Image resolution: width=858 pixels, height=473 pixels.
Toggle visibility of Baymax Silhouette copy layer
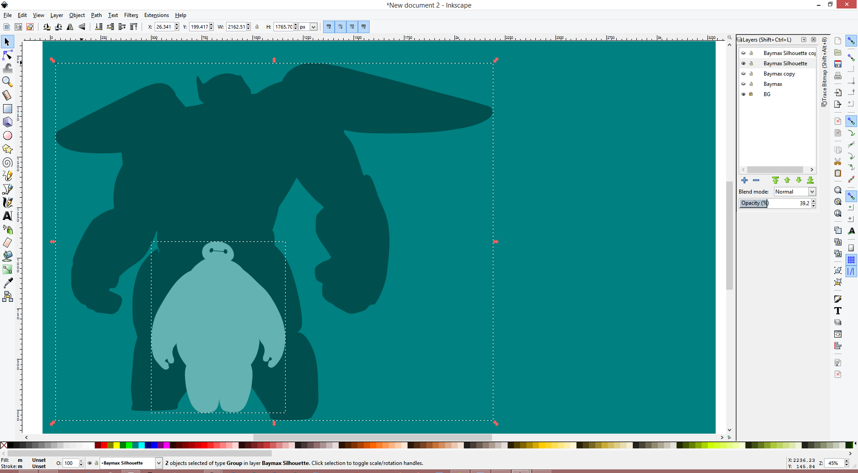click(744, 53)
